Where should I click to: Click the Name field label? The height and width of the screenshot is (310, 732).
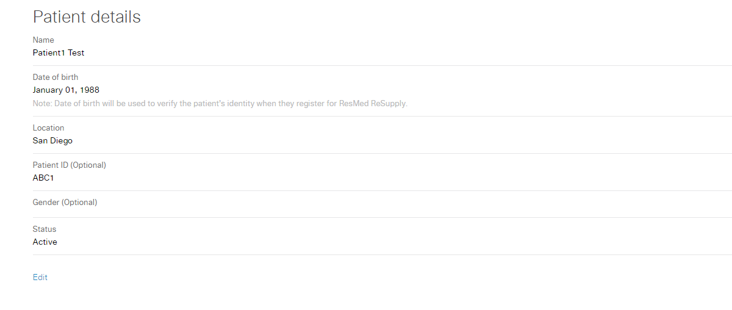pyautogui.click(x=43, y=40)
